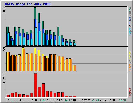Click day 7 on the x-axis
The width and height of the screenshot is (133, 103).
tap(32, 100)
